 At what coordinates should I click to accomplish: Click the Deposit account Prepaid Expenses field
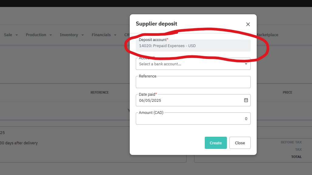pyautogui.click(x=193, y=46)
